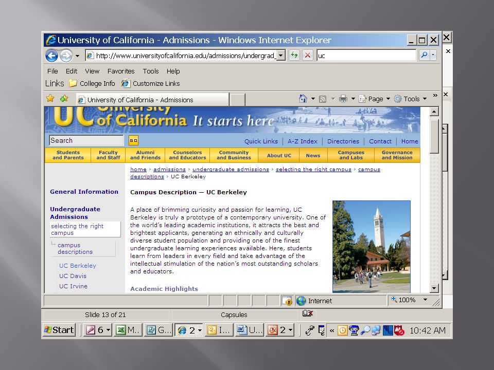The height and width of the screenshot is (370, 494).
Task: Open the 100% zoom level dropdown arrow
Action: click(426, 300)
